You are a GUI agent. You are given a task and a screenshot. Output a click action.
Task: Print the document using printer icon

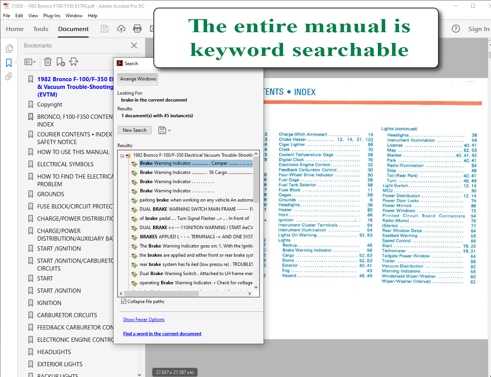137,29
